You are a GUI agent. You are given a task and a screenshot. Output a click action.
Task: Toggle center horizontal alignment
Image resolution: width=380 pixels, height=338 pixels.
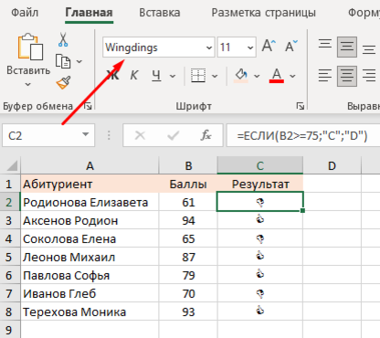coord(347,76)
